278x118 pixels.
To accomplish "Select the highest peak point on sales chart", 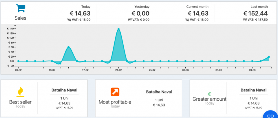I will (x=119, y=29).
